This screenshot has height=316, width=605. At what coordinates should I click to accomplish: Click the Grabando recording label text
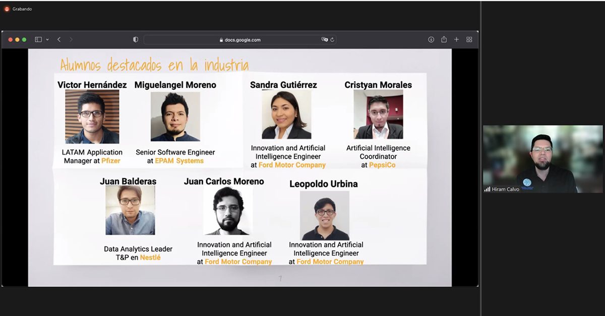(22, 9)
